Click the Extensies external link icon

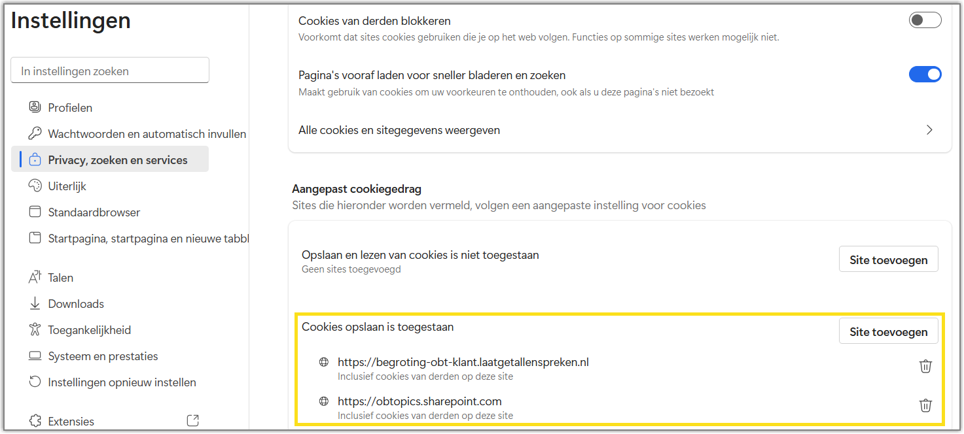192,421
